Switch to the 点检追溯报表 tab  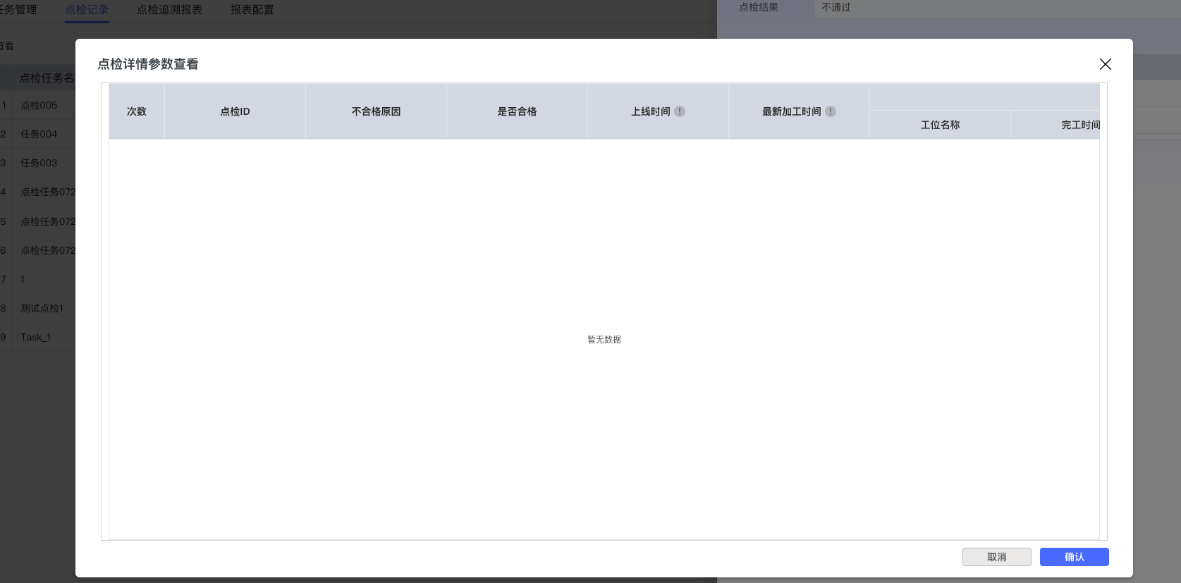169,10
